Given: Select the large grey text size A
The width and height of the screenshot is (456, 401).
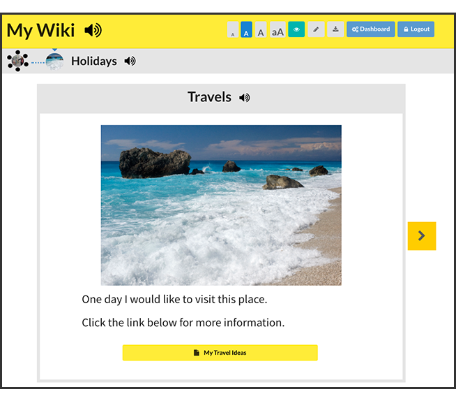Looking at the screenshot, I should pos(261,29).
